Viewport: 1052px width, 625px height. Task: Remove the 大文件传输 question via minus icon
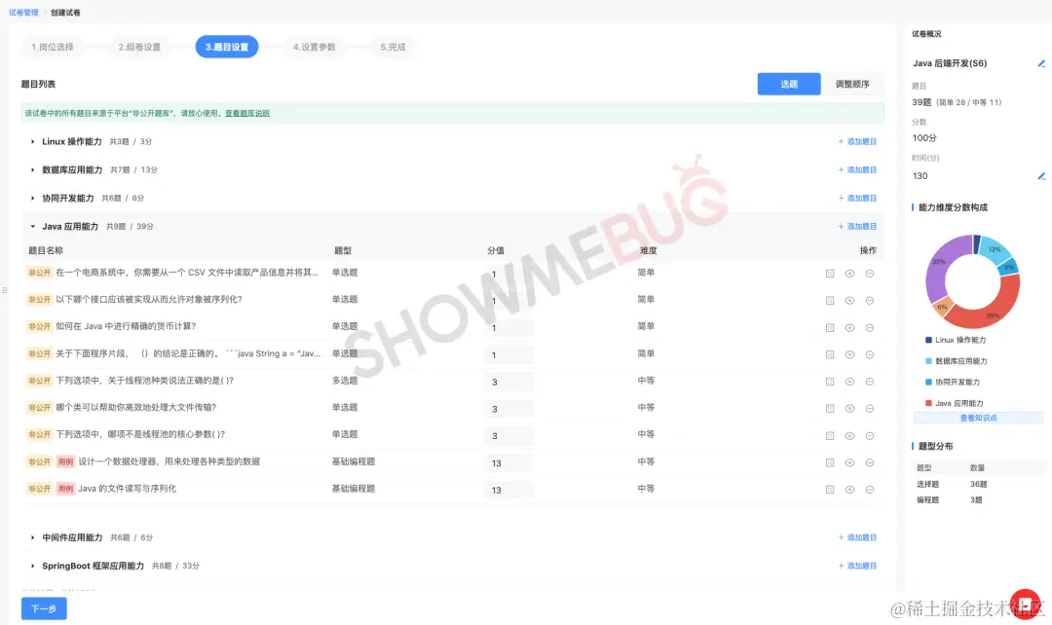870,409
